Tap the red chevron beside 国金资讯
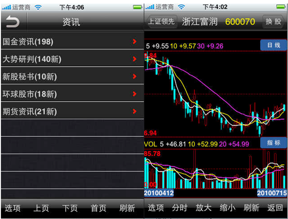This screenshot has height=219, width=288. (134, 42)
